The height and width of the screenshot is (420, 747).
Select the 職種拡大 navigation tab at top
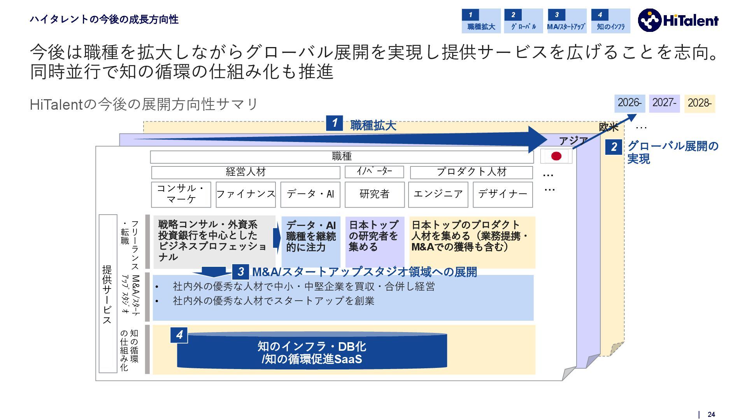pyautogui.click(x=481, y=21)
